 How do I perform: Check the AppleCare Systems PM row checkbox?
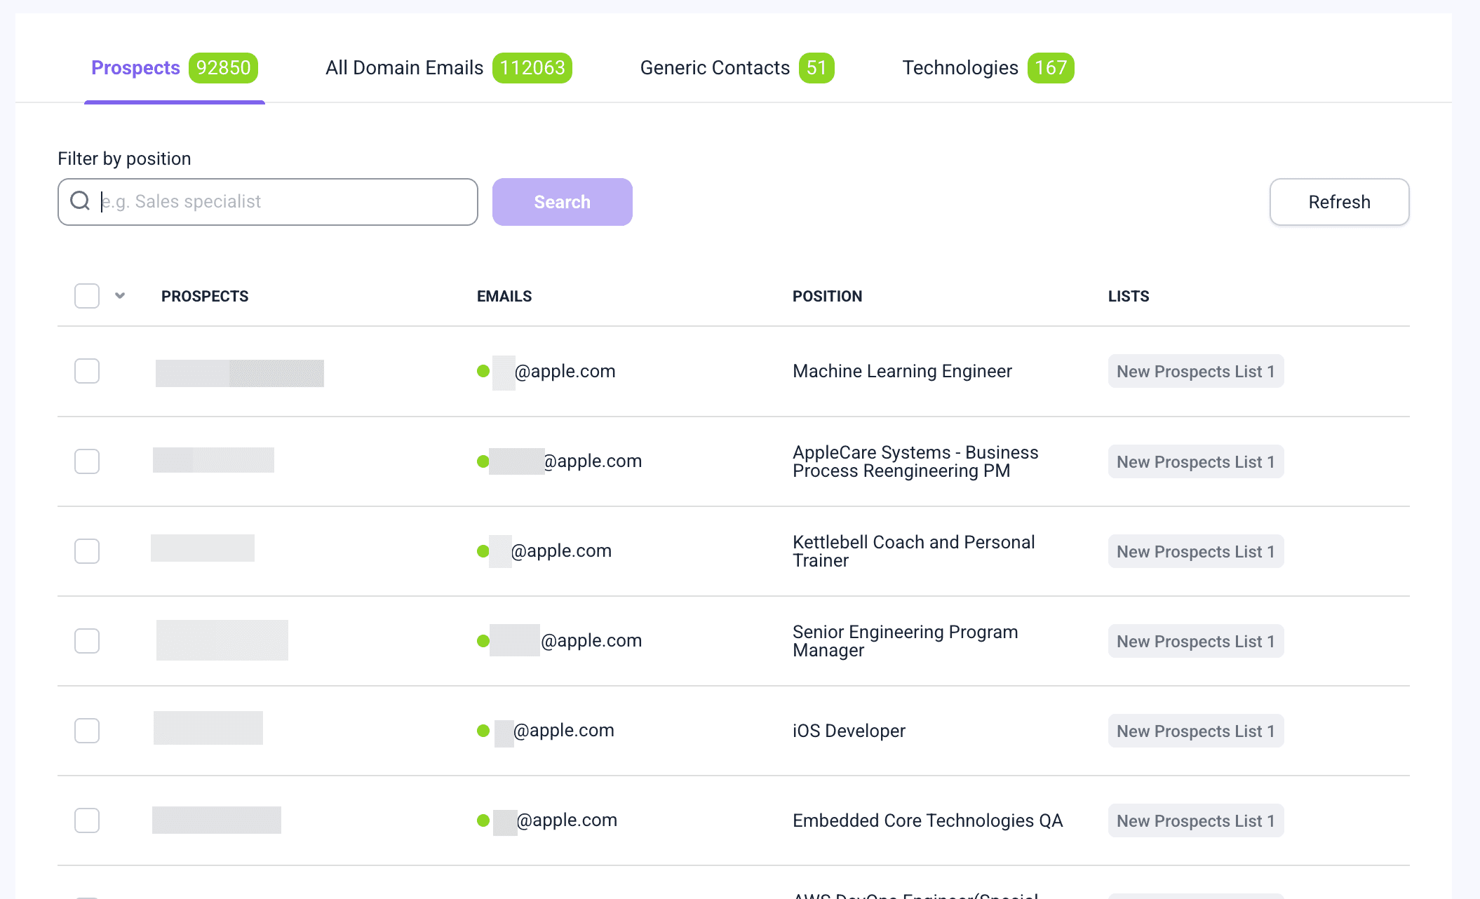(87, 461)
